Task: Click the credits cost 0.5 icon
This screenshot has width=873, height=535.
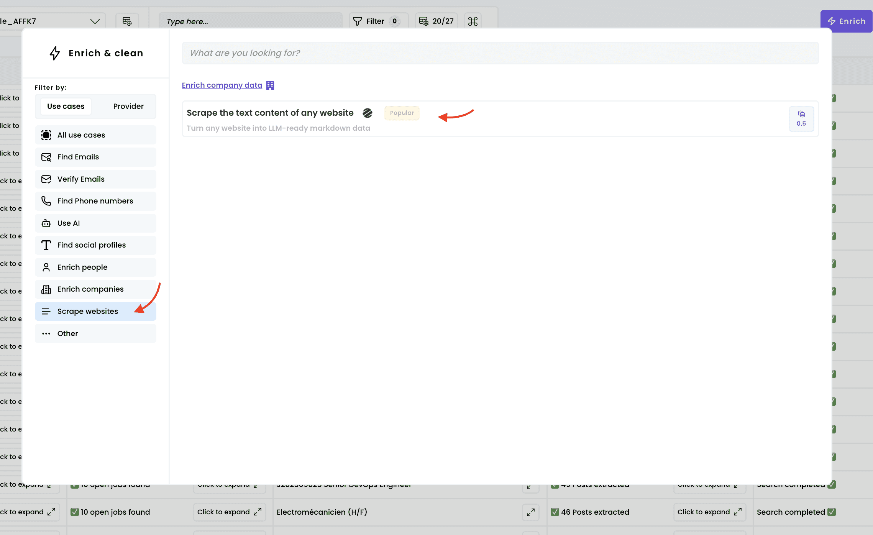Action: [801, 118]
